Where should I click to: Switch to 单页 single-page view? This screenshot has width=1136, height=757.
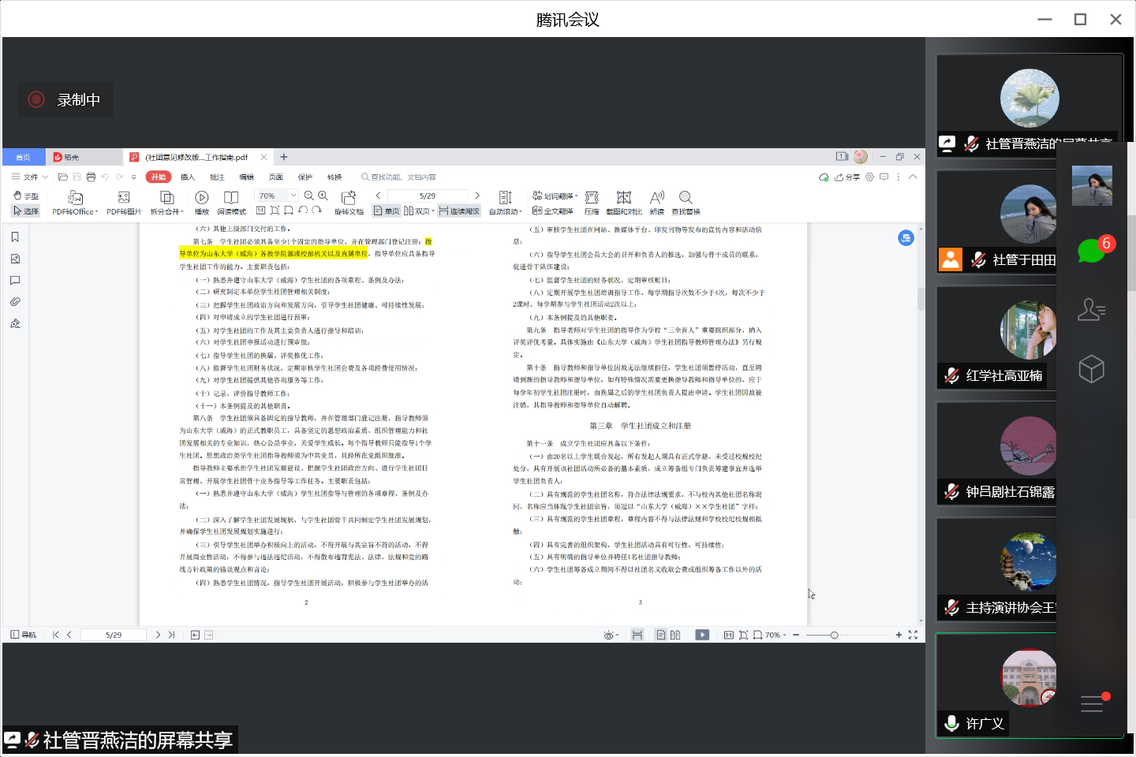point(387,211)
